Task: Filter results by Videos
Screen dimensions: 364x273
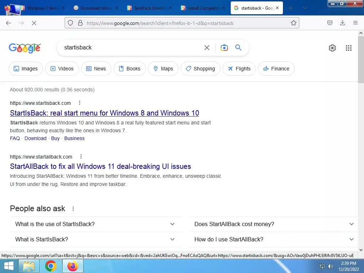Action: (x=62, y=69)
